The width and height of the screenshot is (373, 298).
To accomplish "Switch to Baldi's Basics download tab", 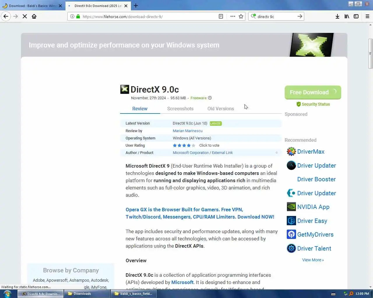I will [x=32, y=6].
